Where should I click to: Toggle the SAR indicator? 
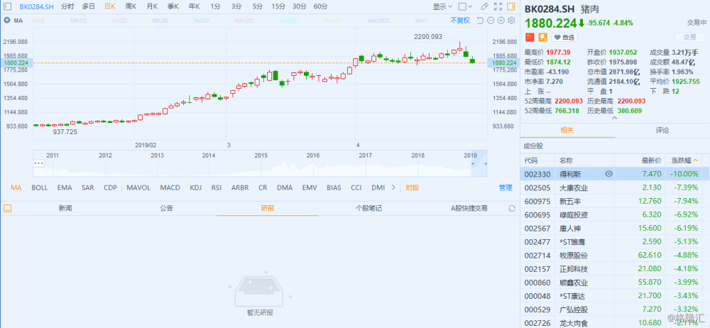(88, 187)
